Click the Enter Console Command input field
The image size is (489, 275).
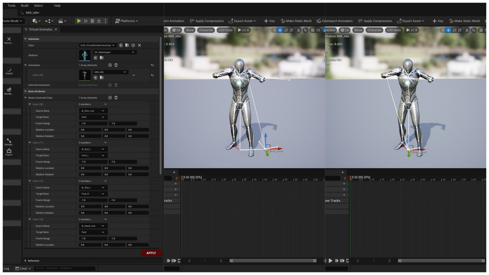pyautogui.click(x=65, y=268)
